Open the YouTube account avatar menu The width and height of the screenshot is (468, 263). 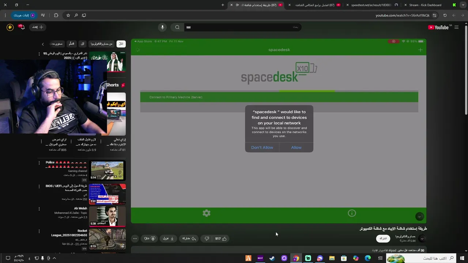pos(10,27)
